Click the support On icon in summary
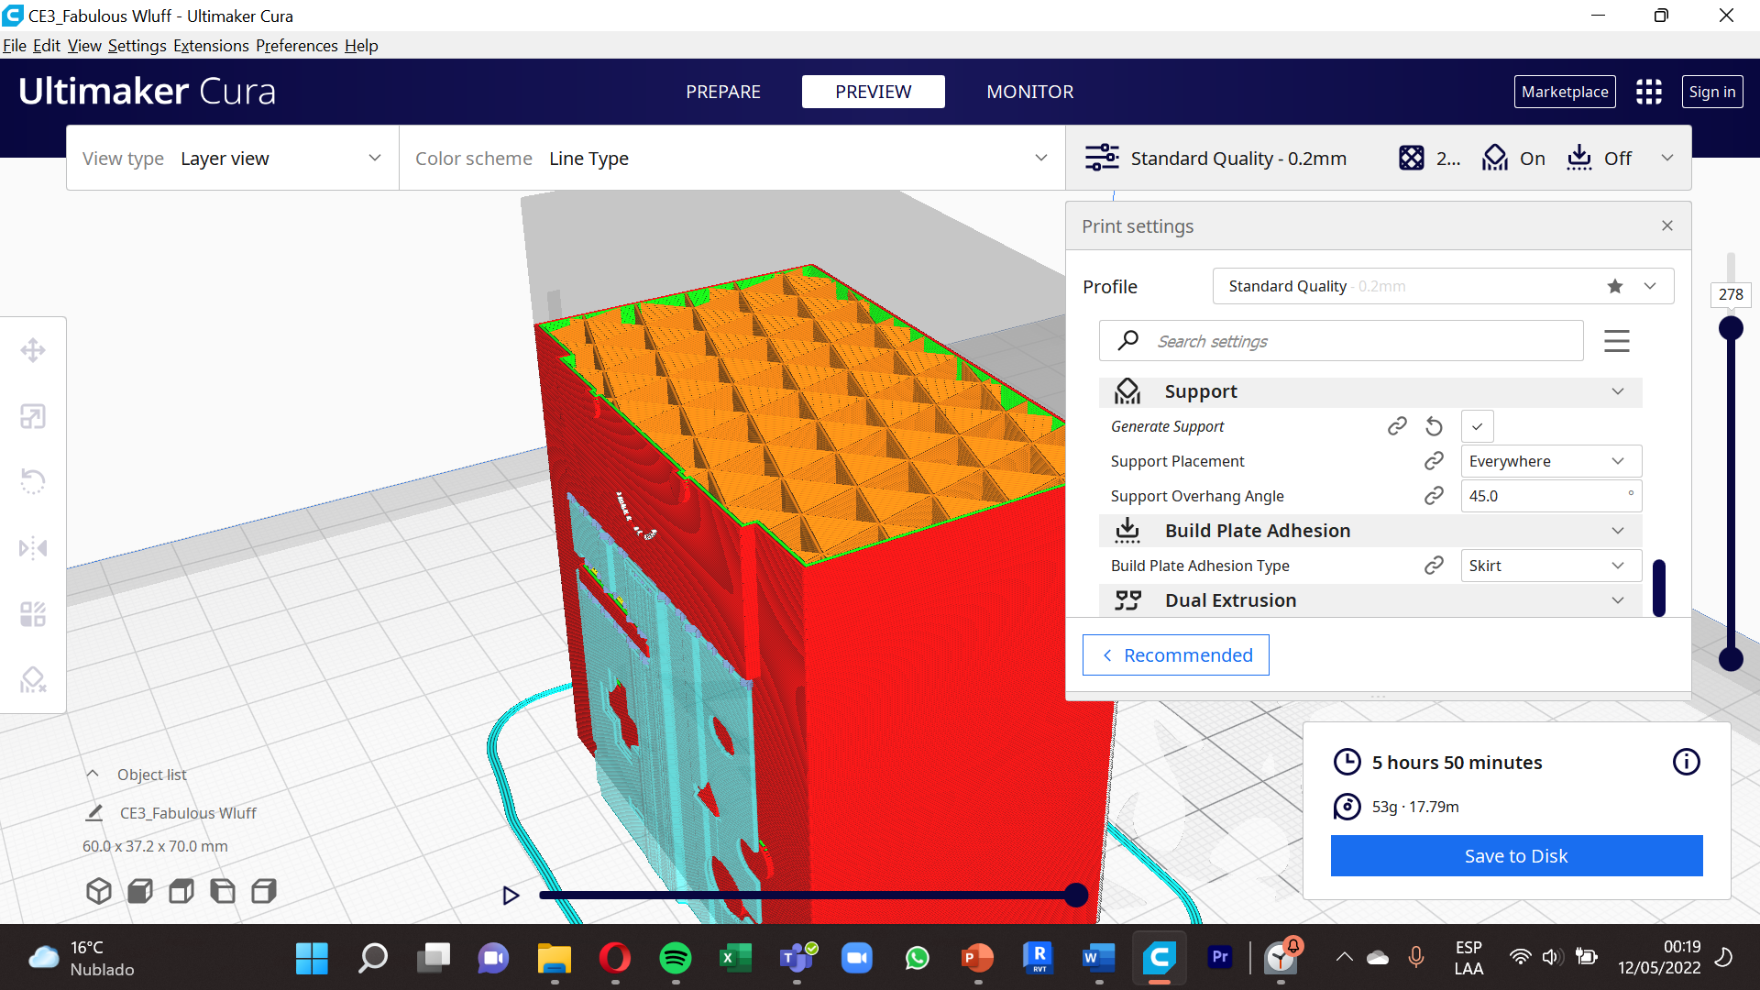This screenshot has height=990, width=1760. pyautogui.click(x=1495, y=158)
